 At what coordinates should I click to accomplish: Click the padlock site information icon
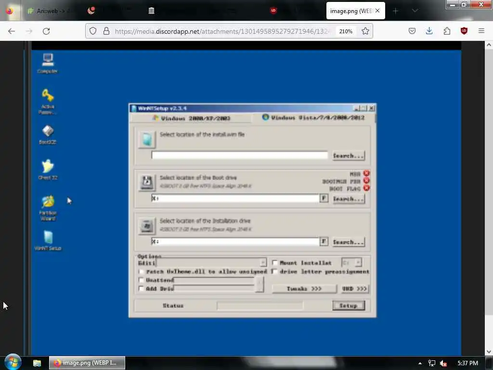pos(106,31)
